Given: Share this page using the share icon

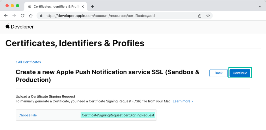Looking at the screenshot, I should point(200,16).
